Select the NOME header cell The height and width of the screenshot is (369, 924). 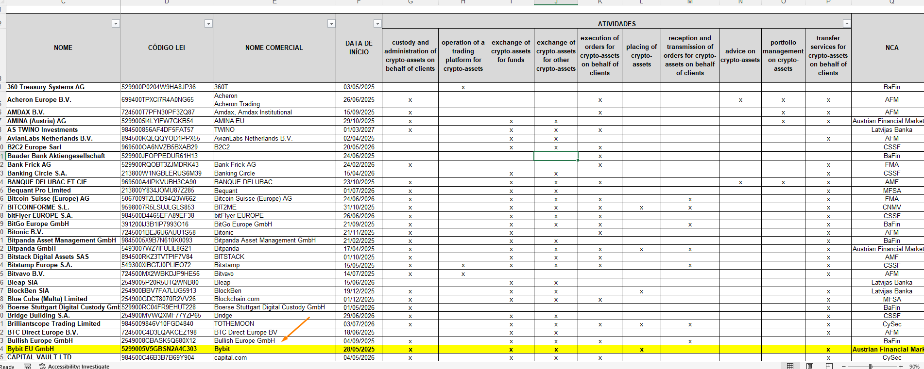63,48
